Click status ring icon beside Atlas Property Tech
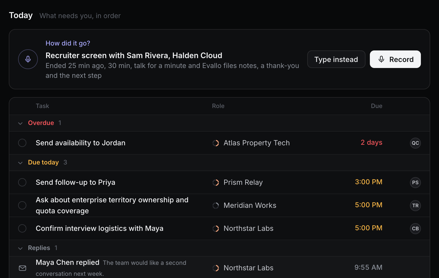439x278 pixels. coord(216,143)
